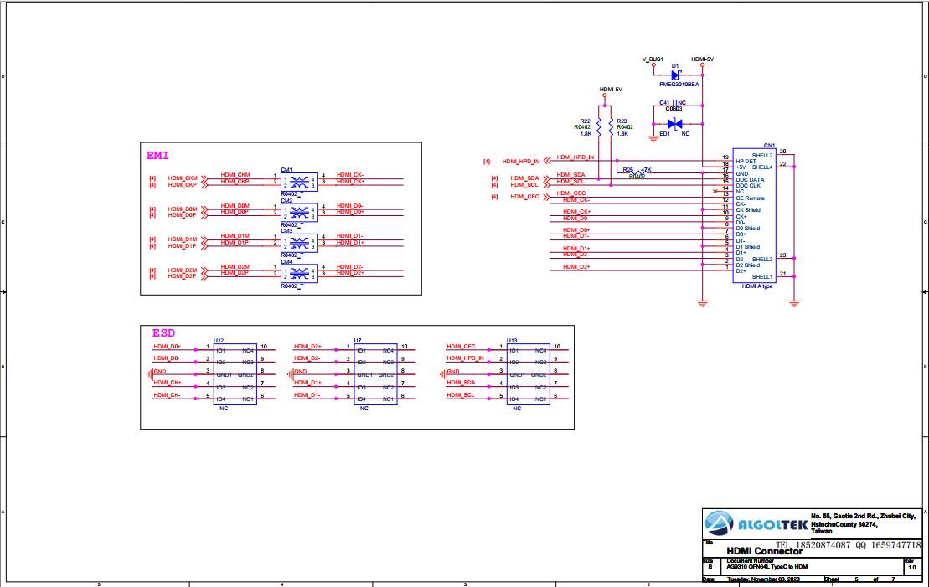
Task: Click ground symbol below SHELL pins wire
Action: [x=794, y=302]
